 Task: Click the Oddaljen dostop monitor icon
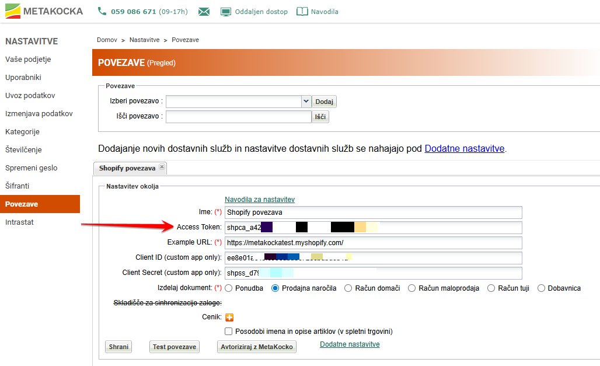(x=226, y=12)
